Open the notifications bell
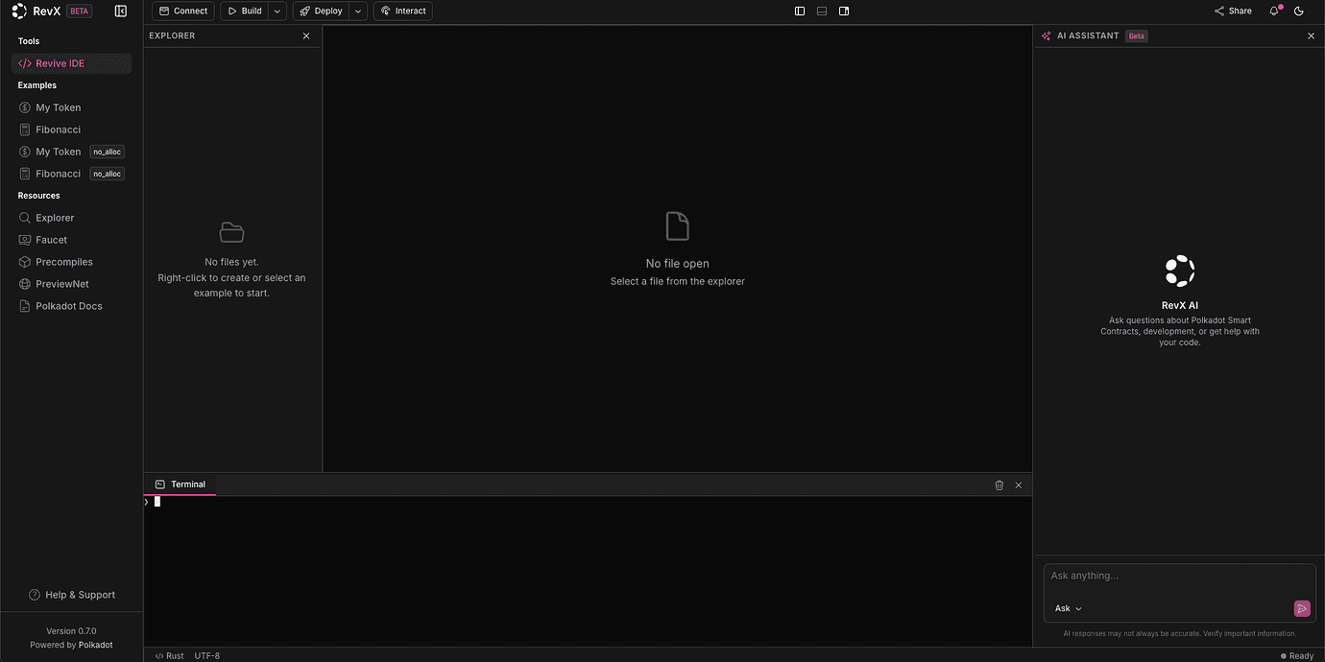 tap(1275, 11)
